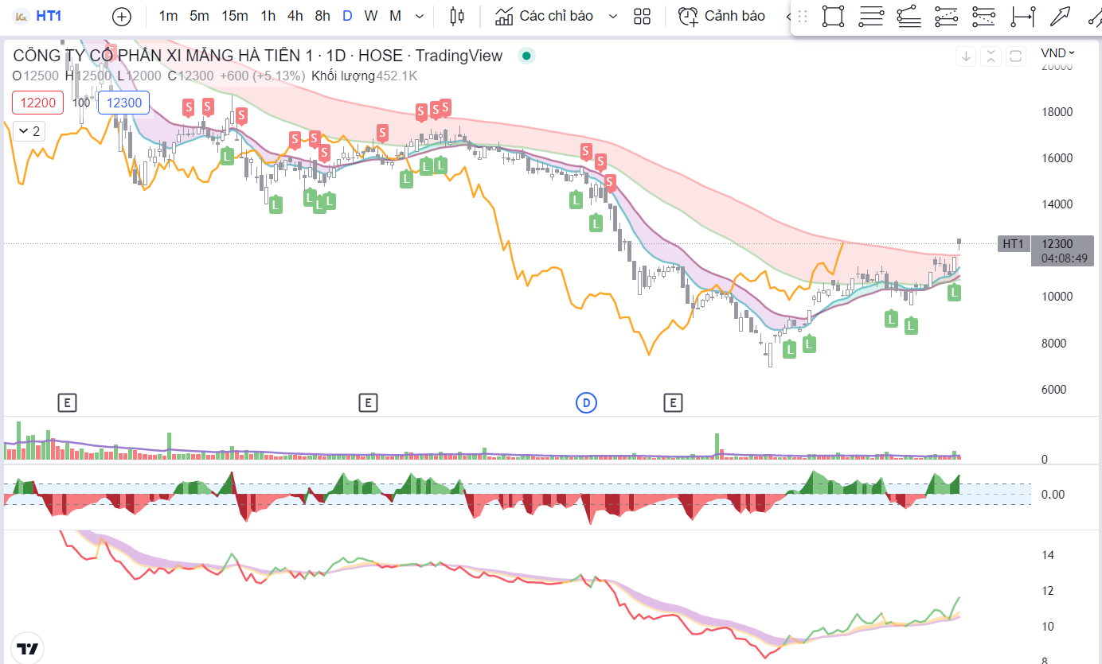Screen dimensions: 1102x664
Task: Choose the 8h interval
Action: 322,16
